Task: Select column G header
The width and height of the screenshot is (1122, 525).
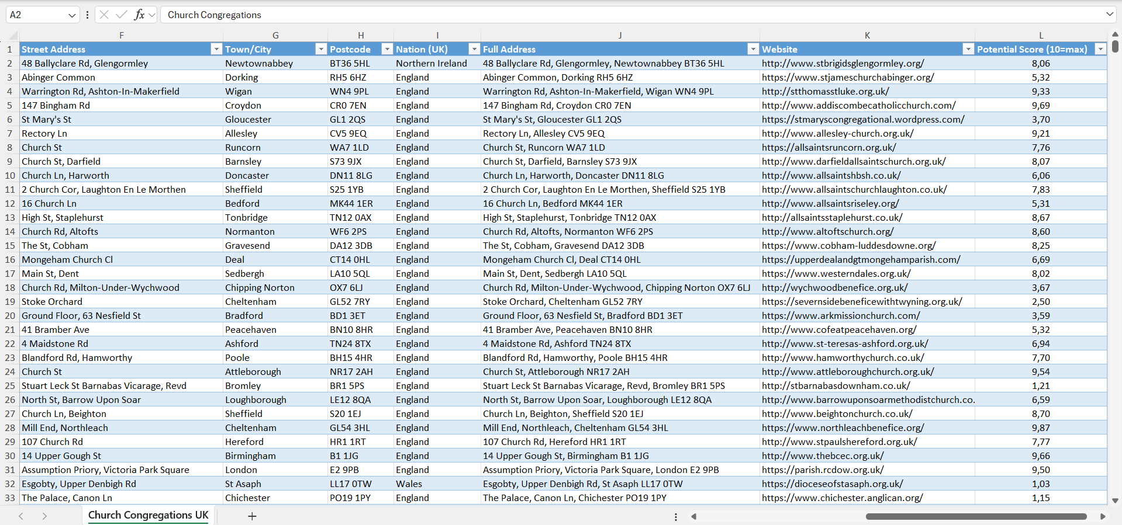Action: pyautogui.click(x=275, y=36)
